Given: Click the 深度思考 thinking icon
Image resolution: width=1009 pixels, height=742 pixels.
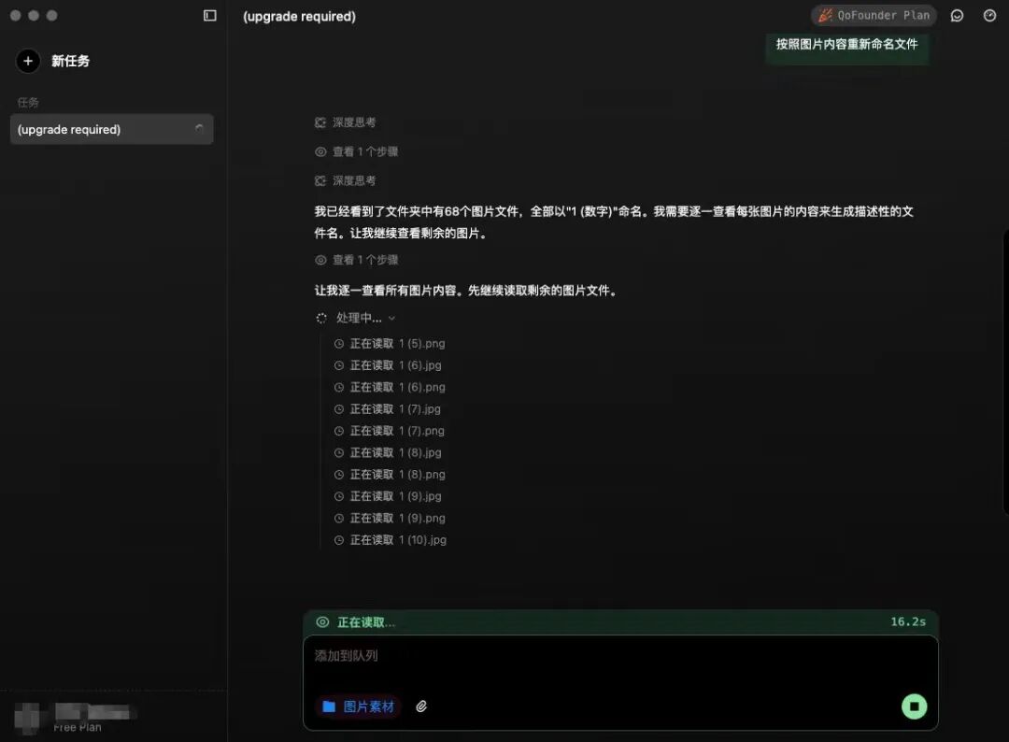Looking at the screenshot, I should [x=320, y=121].
